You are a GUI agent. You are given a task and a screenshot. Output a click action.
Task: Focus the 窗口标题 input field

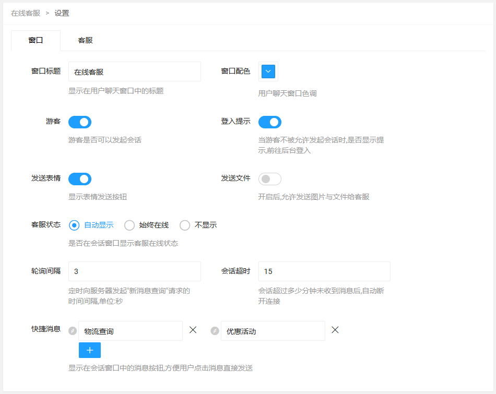click(x=134, y=71)
